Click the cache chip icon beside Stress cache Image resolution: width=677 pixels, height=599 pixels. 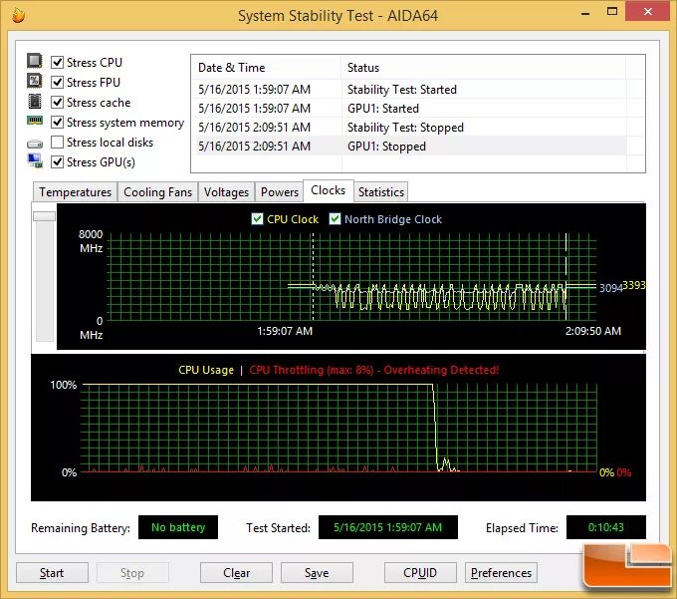coord(35,101)
